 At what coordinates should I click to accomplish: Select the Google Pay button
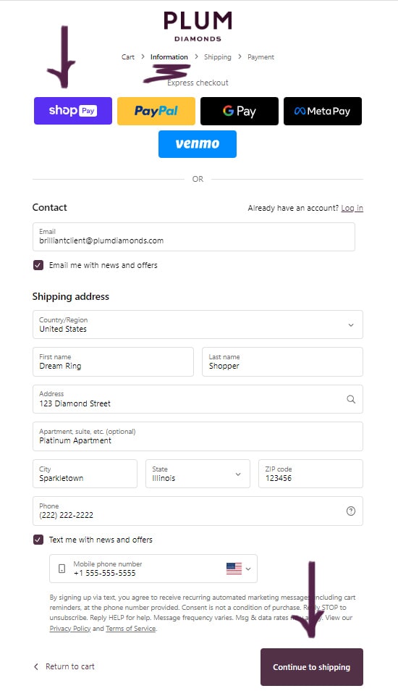pyautogui.click(x=239, y=111)
